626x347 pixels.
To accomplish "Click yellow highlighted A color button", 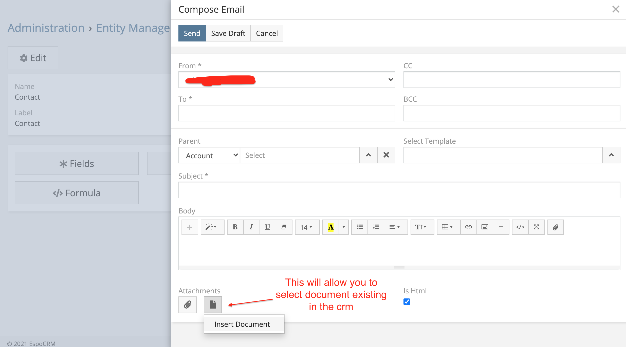I will point(330,227).
